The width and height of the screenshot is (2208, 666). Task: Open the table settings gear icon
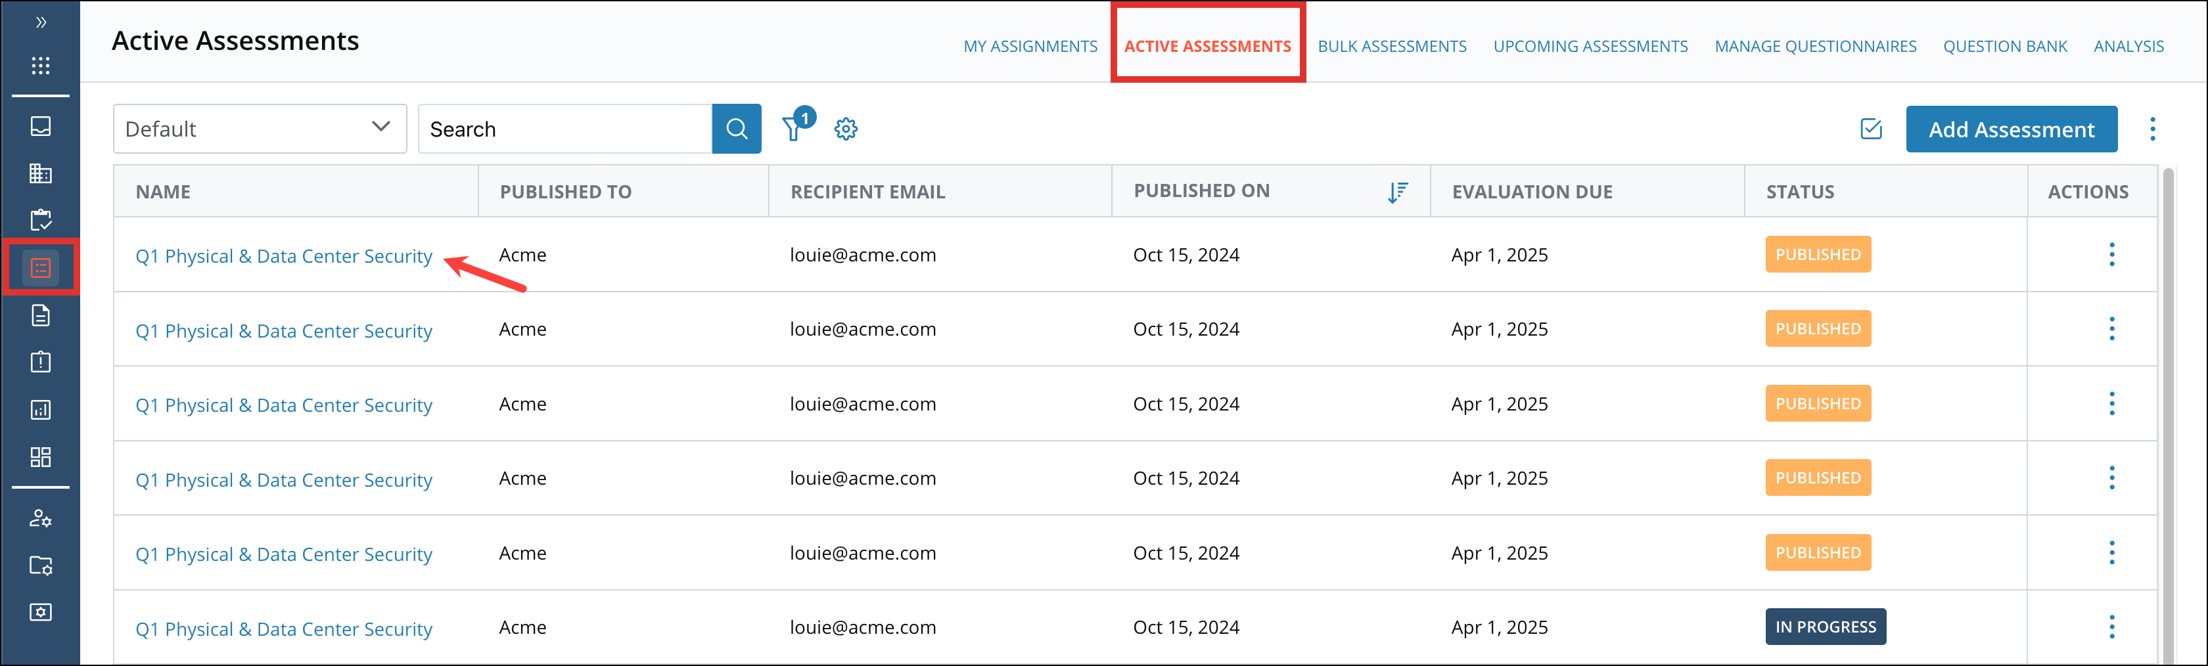pos(846,129)
